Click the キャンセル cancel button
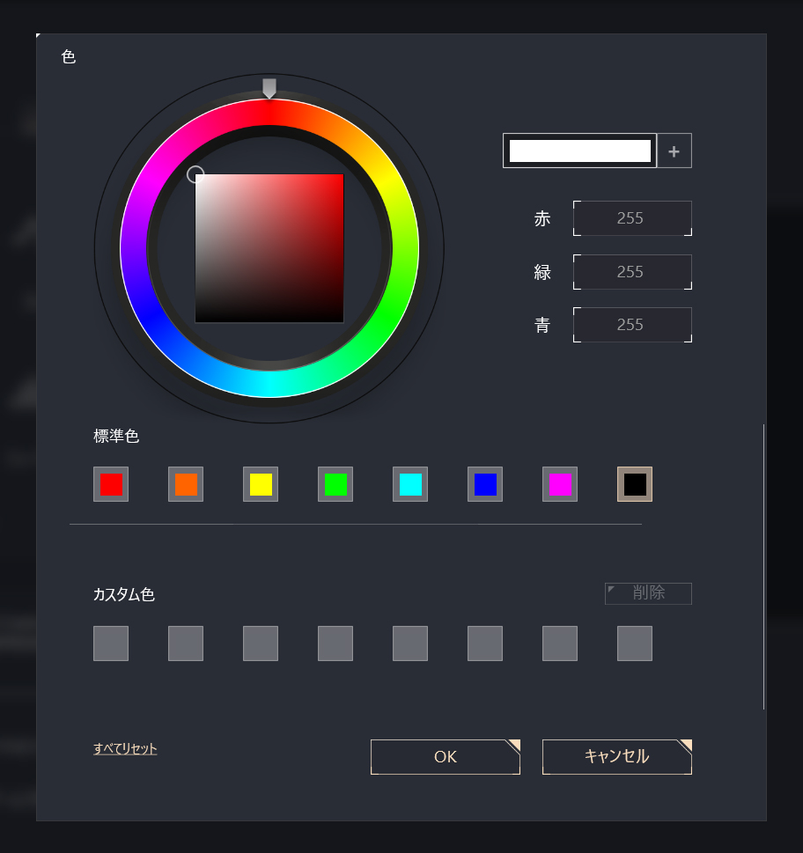 (x=617, y=757)
